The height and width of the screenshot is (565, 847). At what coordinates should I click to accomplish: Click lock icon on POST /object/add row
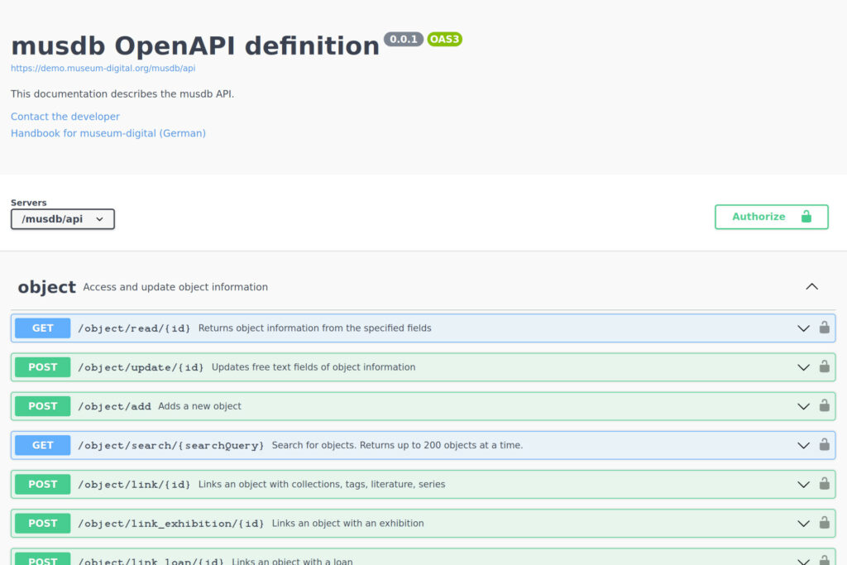coord(824,405)
